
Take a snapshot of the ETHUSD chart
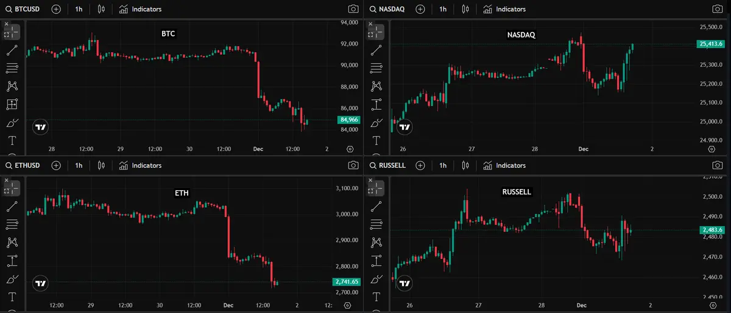coord(353,165)
